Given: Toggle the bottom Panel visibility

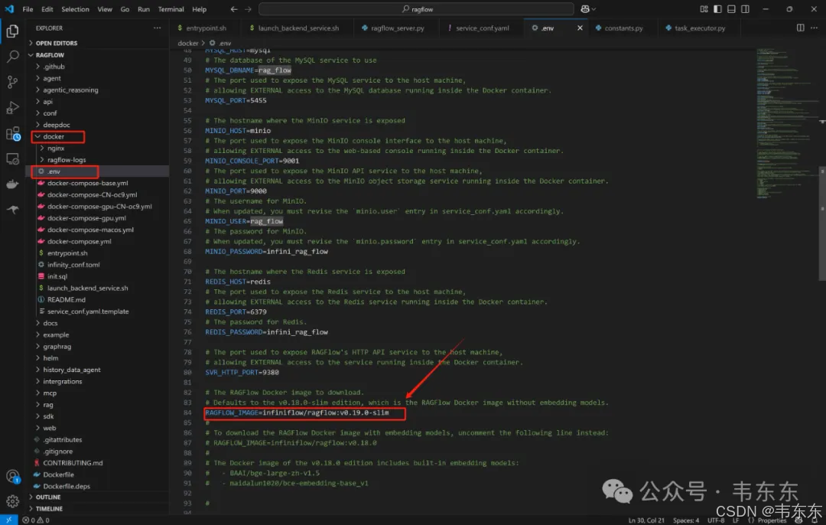Looking at the screenshot, I should (x=731, y=9).
